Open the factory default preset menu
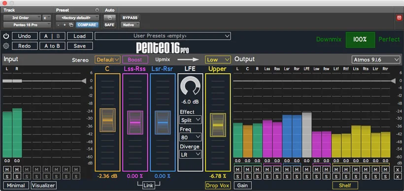404x191 pixels. (77, 18)
